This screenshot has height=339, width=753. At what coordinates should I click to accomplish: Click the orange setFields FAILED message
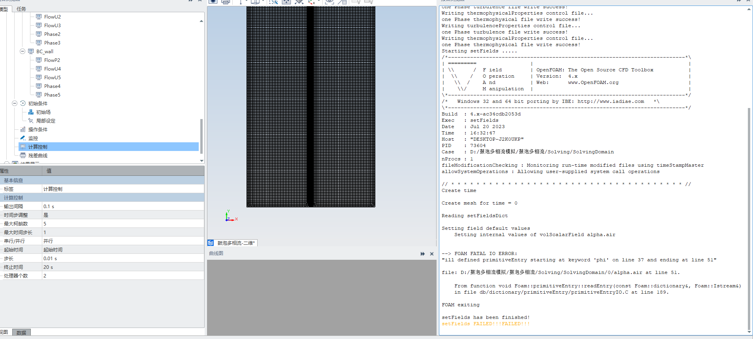click(x=486, y=324)
